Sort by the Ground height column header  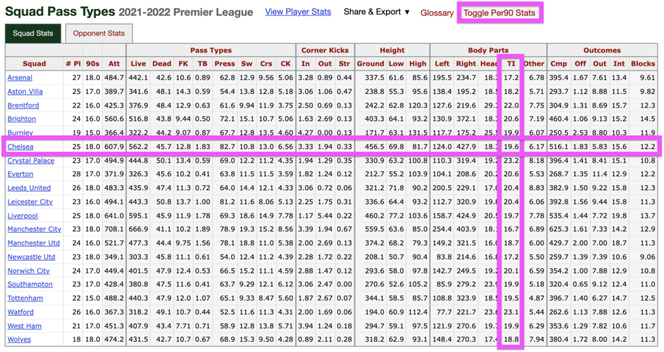(x=370, y=64)
